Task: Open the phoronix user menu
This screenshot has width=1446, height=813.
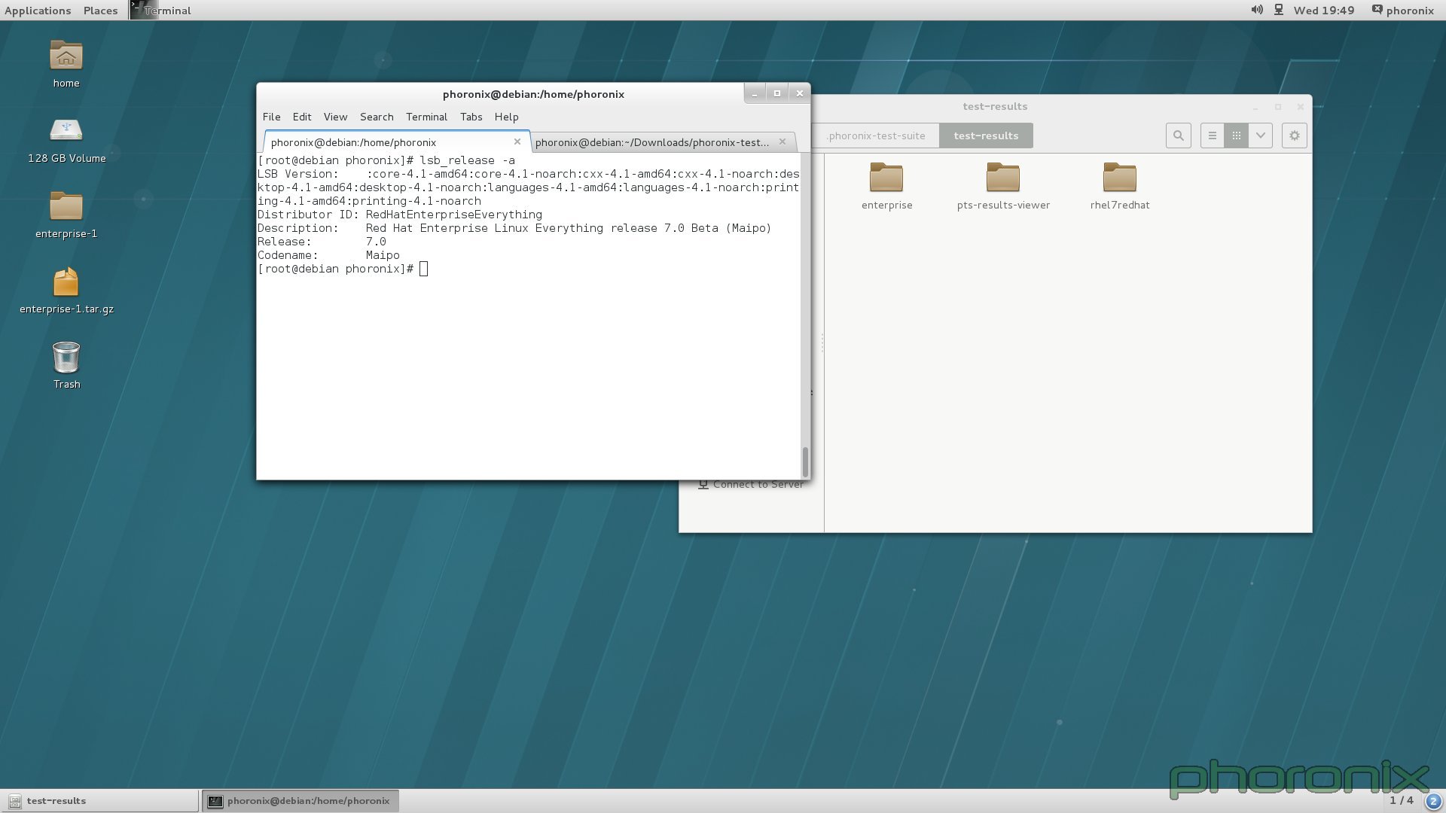Action: (1403, 11)
